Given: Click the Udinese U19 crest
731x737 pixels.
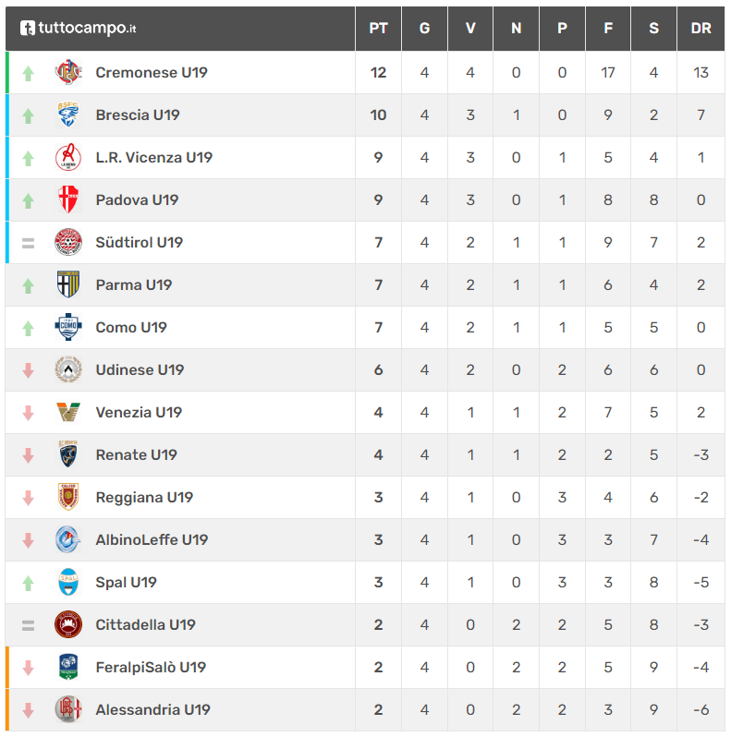Looking at the screenshot, I should point(68,370).
